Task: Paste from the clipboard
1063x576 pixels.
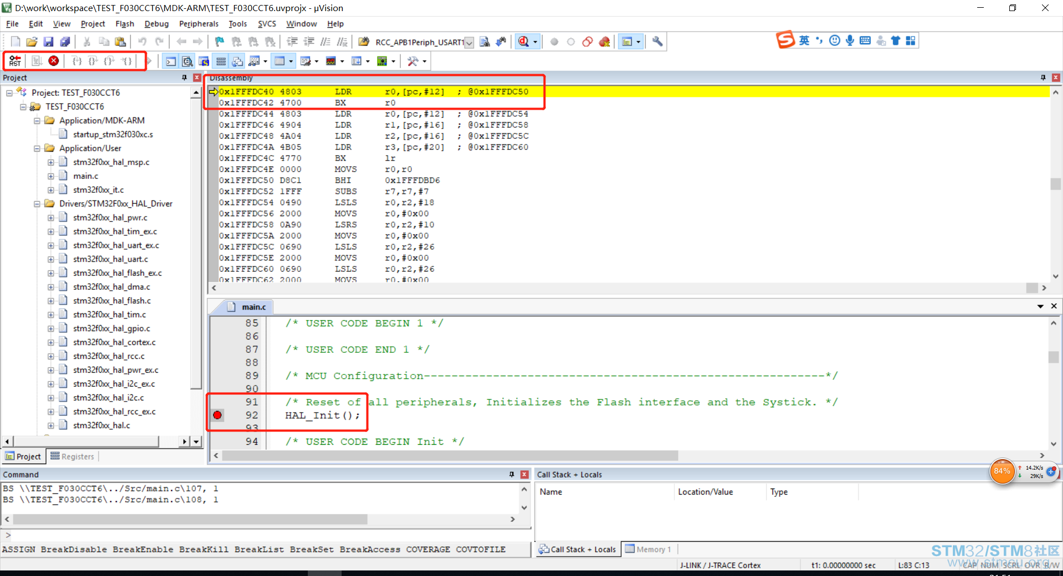Action: [120, 42]
